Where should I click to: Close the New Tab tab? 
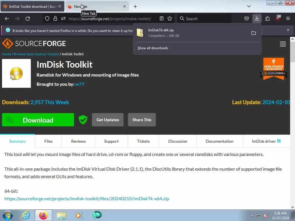124,6
